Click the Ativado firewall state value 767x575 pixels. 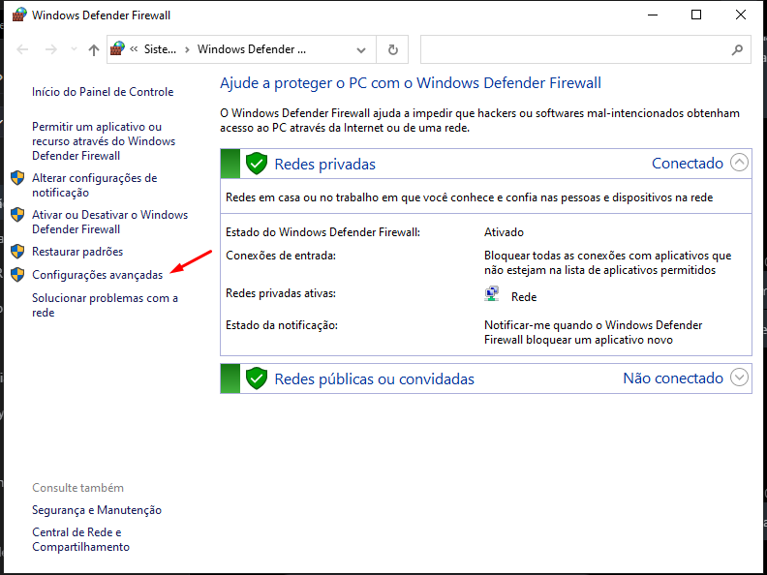pos(504,232)
